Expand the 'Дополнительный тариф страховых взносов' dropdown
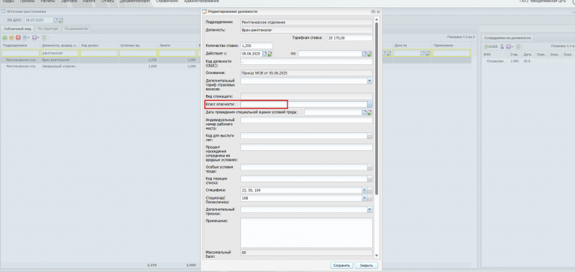The image size is (575, 272). 369,81
